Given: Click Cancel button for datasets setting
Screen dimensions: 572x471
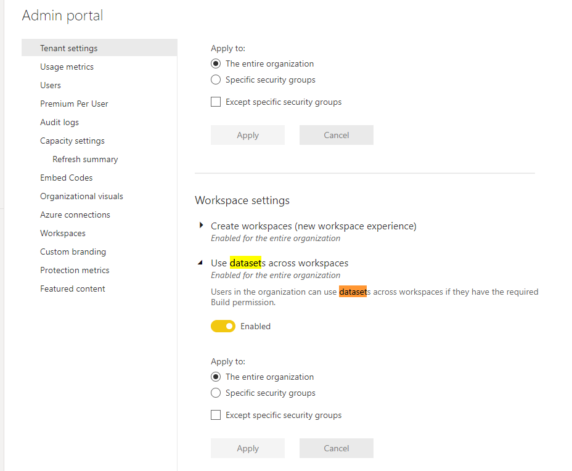Looking at the screenshot, I should [x=337, y=448].
